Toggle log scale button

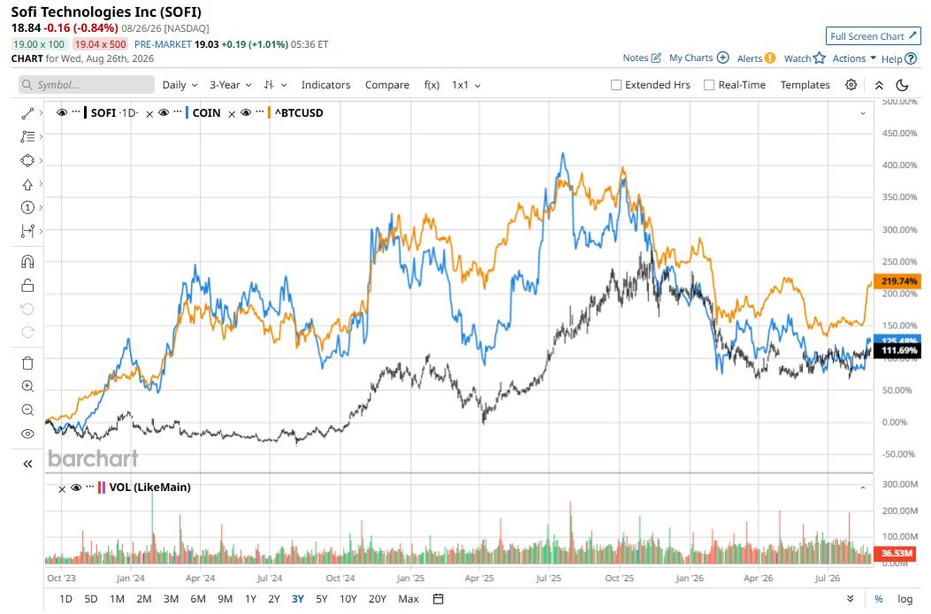click(x=904, y=599)
